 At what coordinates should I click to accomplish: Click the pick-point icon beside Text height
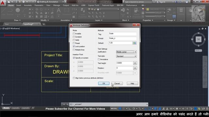tap(135, 63)
